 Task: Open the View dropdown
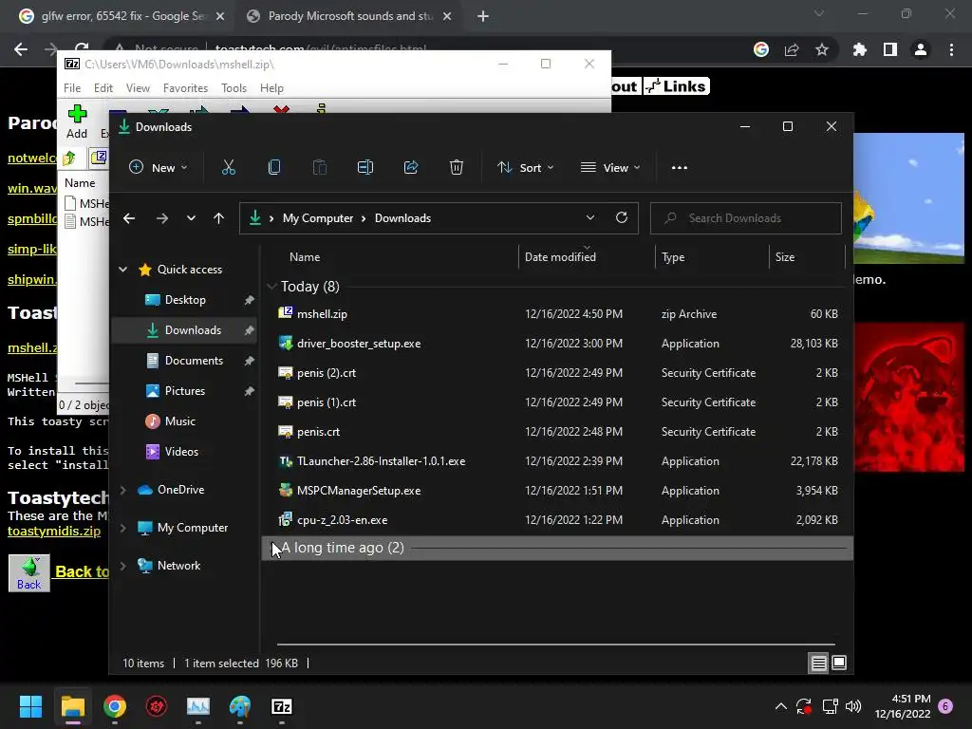pyautogui.click(x=610, y=167)
